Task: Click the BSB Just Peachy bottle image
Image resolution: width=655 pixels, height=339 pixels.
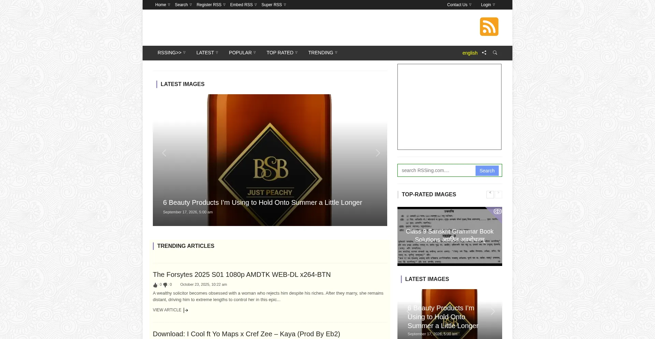Action: click(270, 160)
